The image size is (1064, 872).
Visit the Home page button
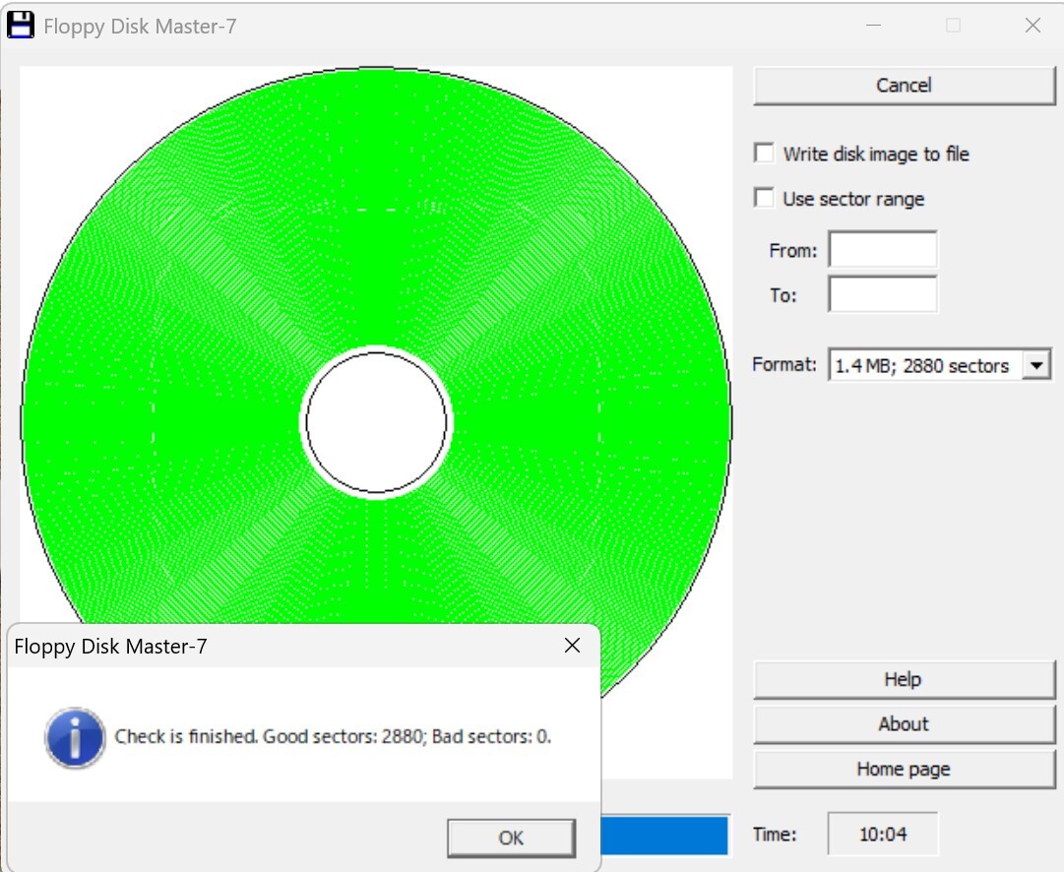coord(903,769)
